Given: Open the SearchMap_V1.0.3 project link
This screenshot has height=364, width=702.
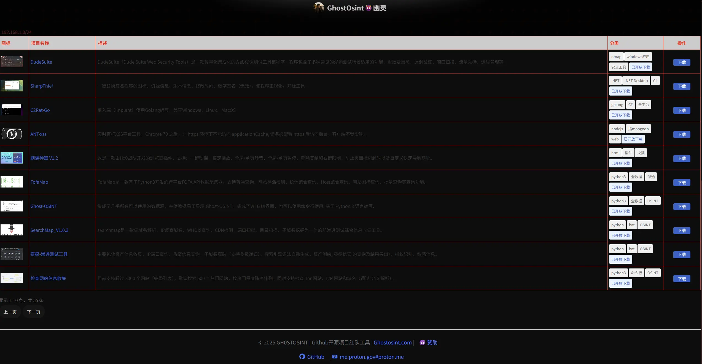Looking at the screenshot, I should [x=49, y=230].
